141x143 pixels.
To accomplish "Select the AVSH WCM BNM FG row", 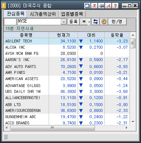I will point(67,53).
